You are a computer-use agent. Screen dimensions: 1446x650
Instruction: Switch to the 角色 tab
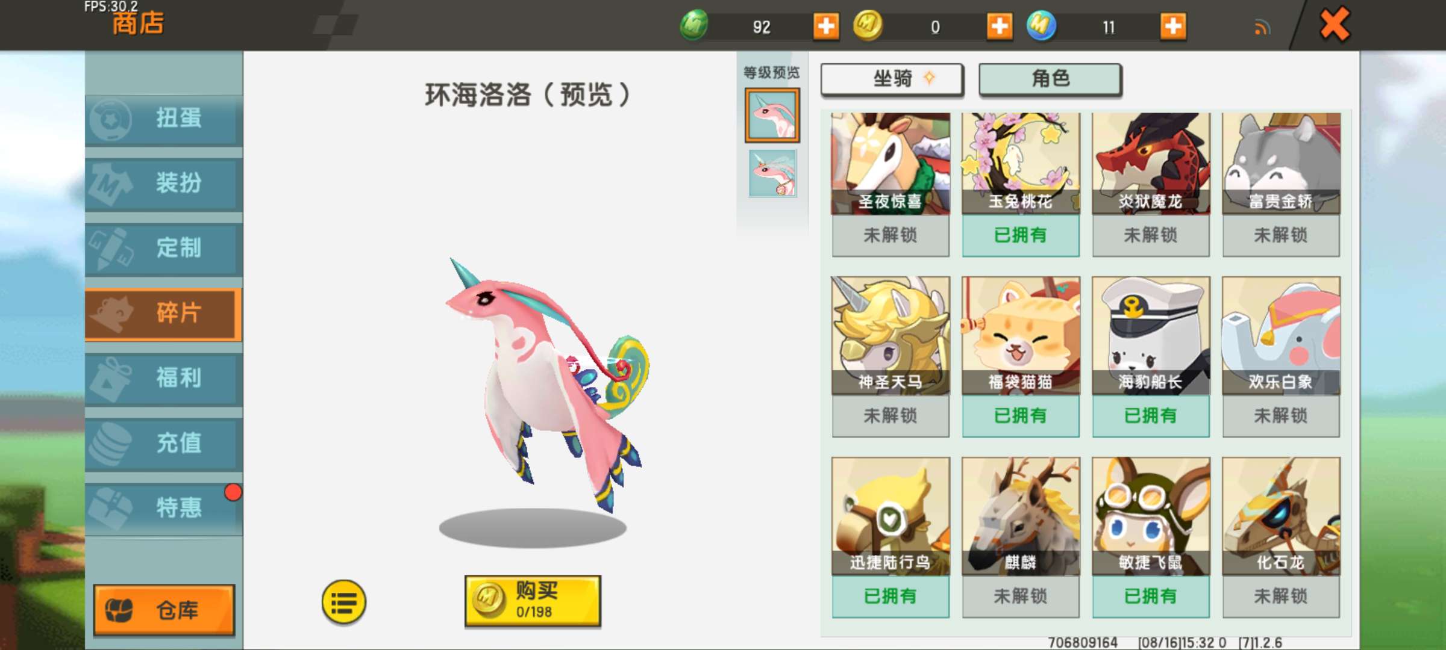1050,79
